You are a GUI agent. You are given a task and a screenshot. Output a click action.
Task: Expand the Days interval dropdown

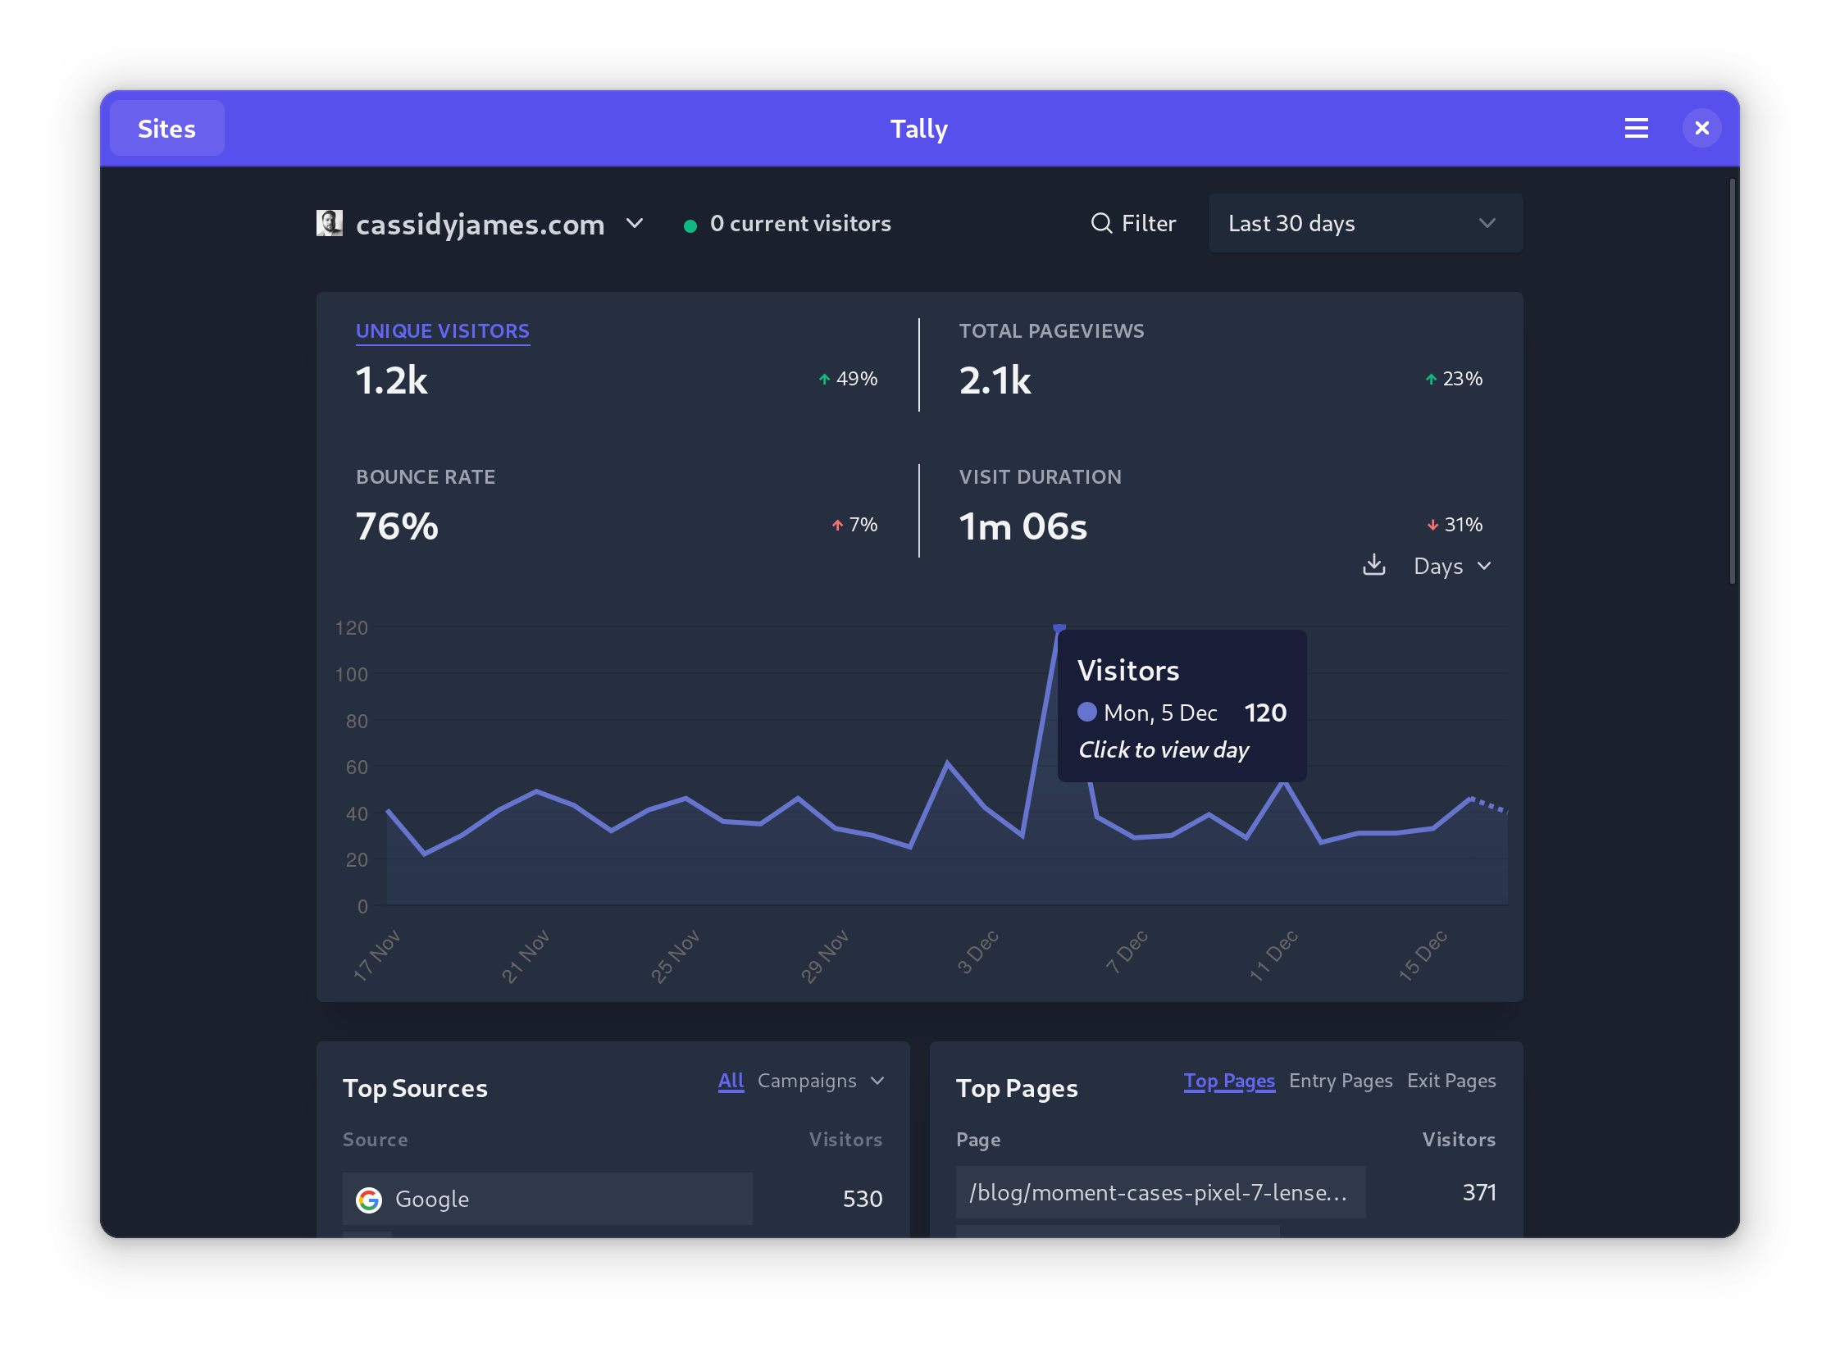(1452, 566)
